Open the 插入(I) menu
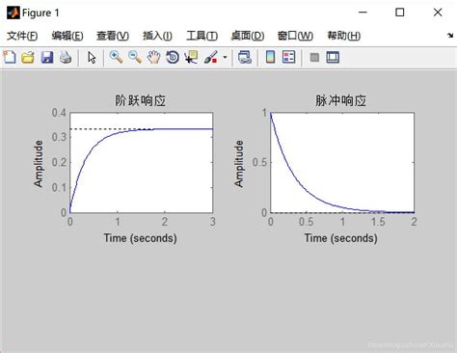 157,36
